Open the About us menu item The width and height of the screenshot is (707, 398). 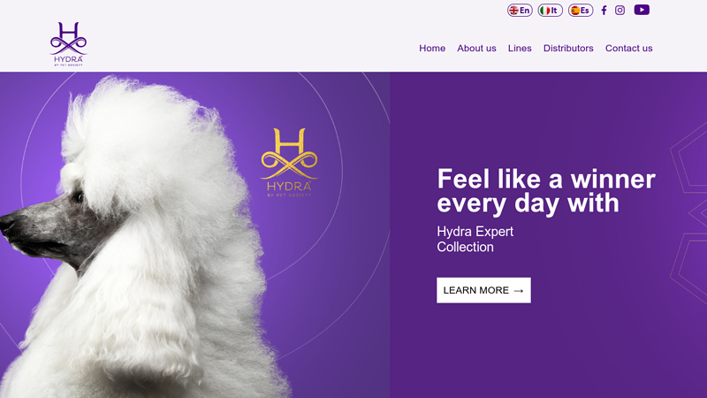click(476, 49)
